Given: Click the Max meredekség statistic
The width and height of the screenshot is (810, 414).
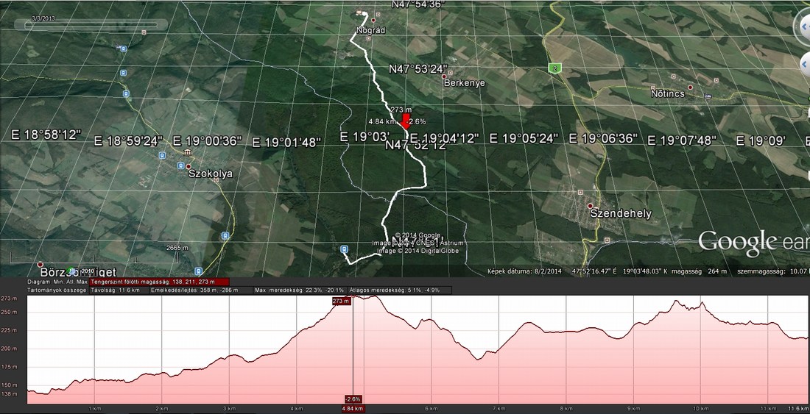Looking at the screenshot, I should [x=292, y=290].
